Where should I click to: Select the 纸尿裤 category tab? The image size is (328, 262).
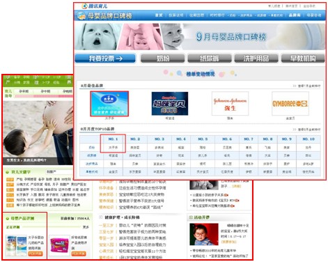[210, 59]
